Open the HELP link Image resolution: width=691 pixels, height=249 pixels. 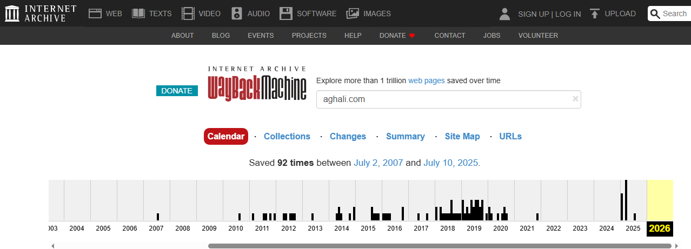coord(353,36)
